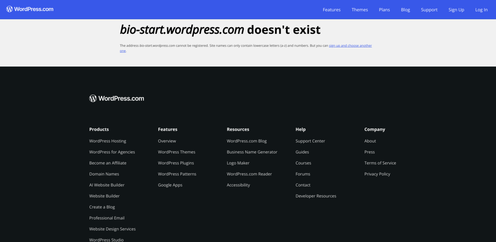Open the Support Center under Help

point(310,141)
